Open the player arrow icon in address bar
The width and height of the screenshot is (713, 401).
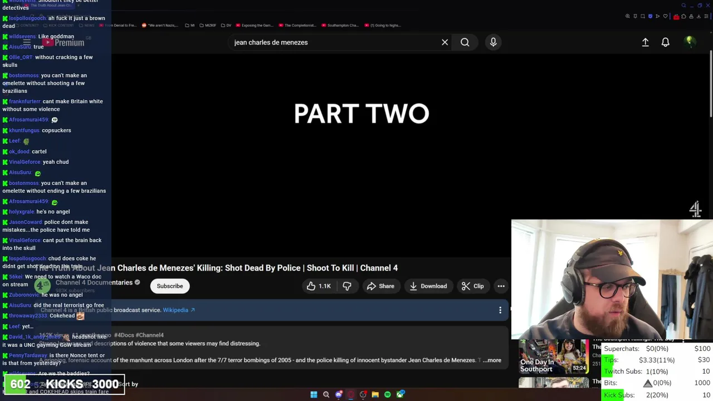click(x=657, y=16)
